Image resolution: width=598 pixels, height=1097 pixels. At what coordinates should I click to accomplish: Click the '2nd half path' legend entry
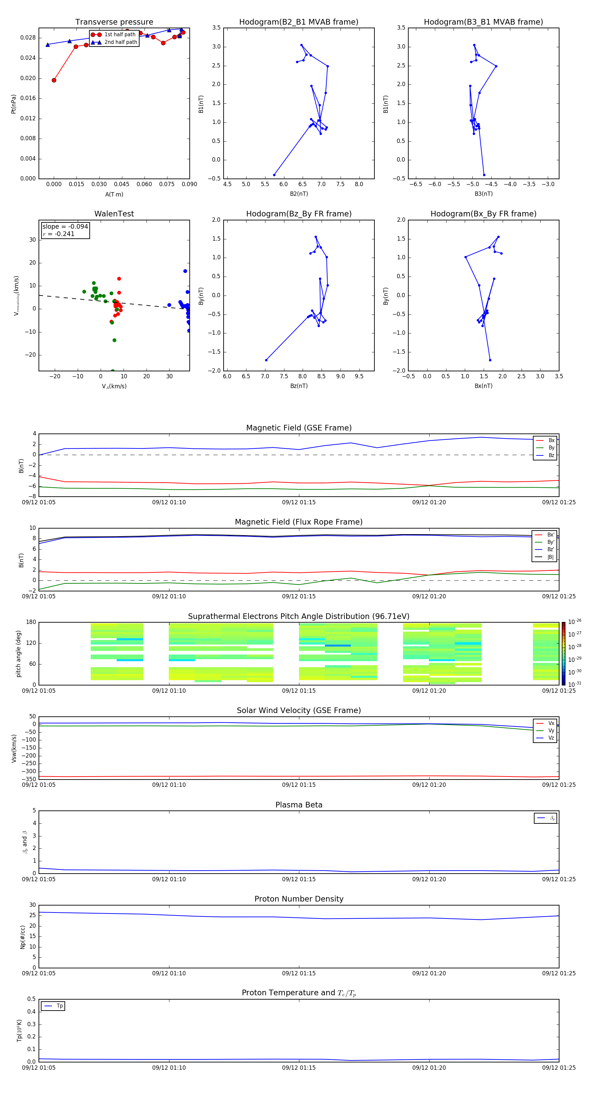click(114, 42)
